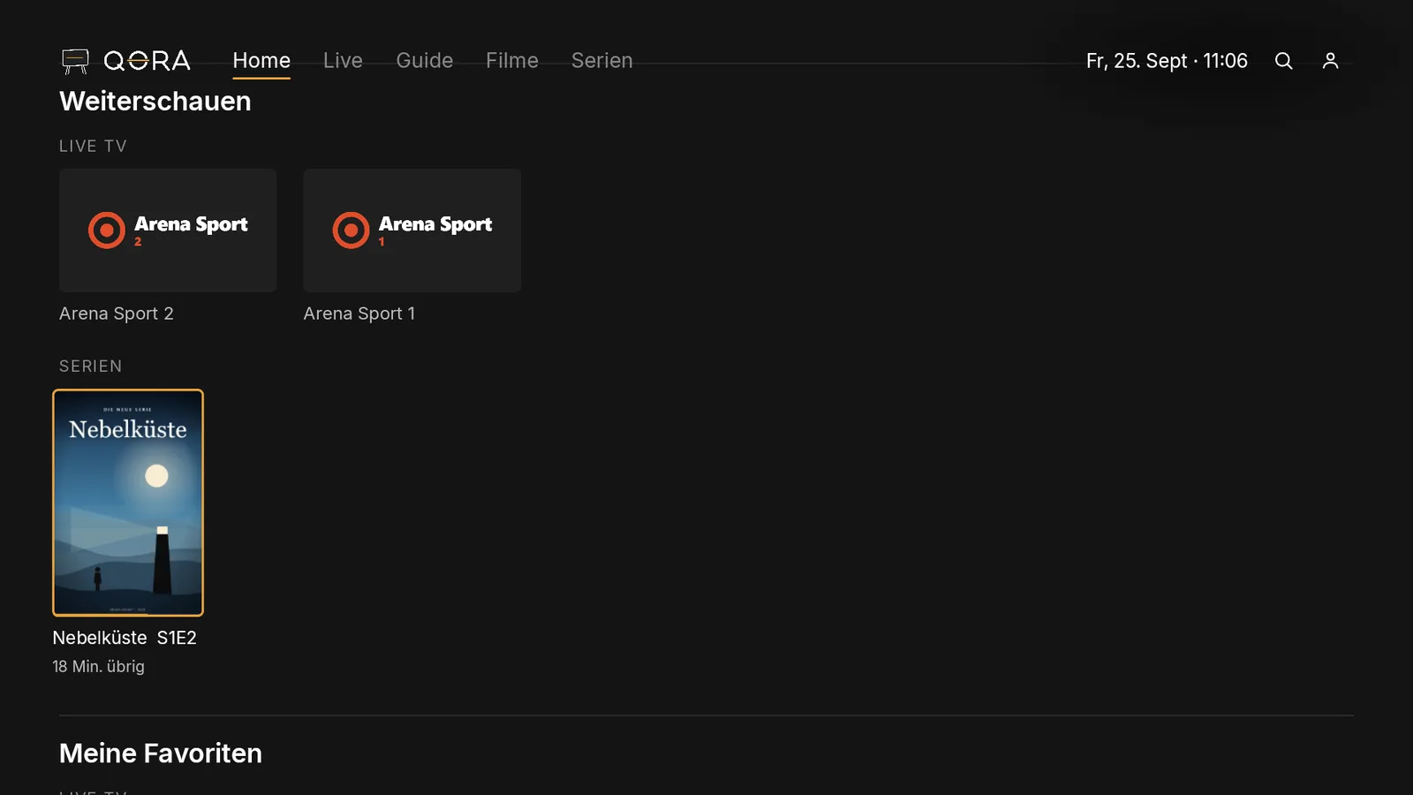
Task: Resume the Arena Sport 1 channel tile
Action: (x=412, y=231)
